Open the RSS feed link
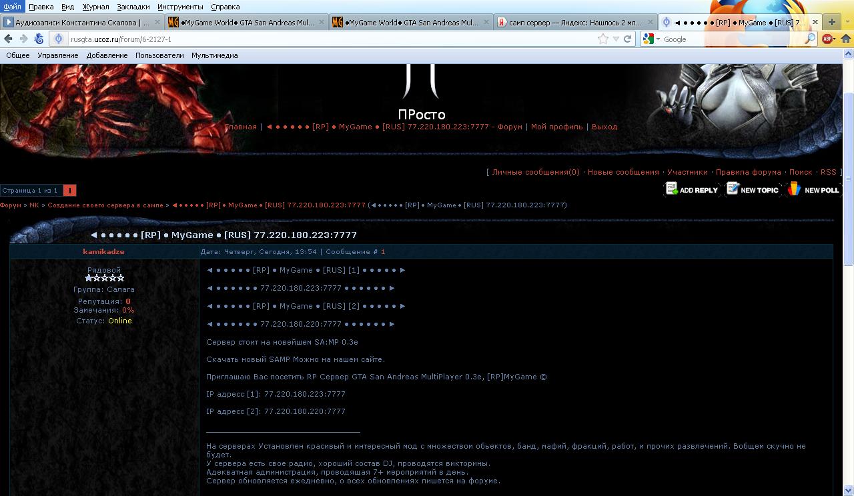This screenshot has width=854, height=496. [x=829, y=172]
